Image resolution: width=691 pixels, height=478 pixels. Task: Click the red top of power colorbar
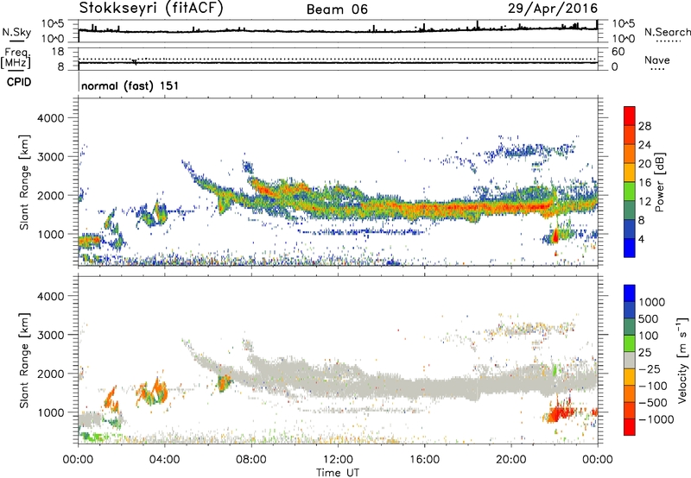click(x=630, y=116)
